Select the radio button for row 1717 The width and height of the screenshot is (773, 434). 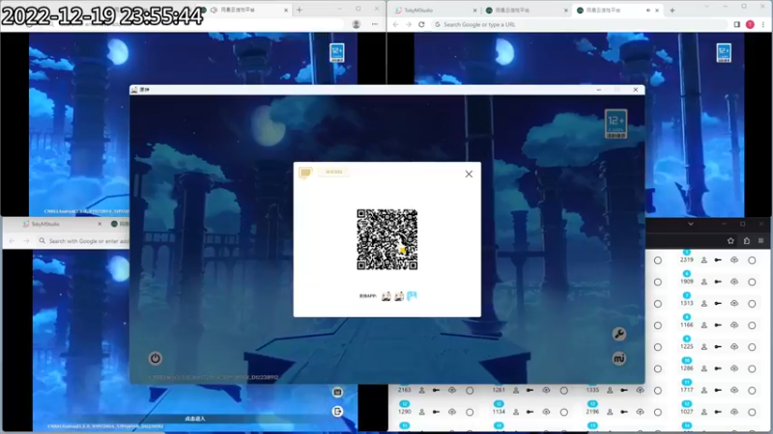pos(752,391)
